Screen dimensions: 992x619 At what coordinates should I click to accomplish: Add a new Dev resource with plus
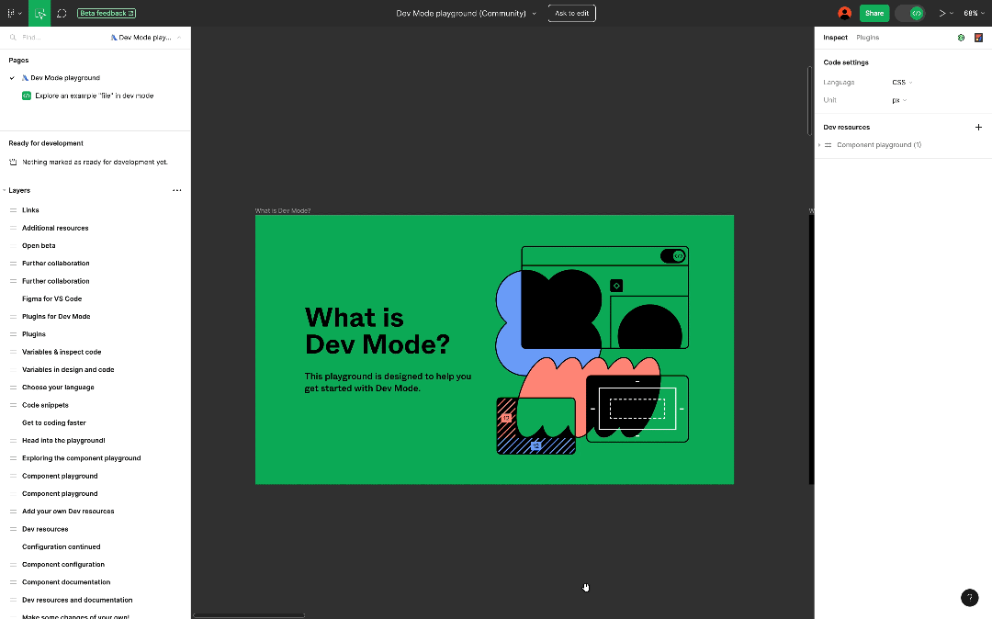(x=978, y=127)
